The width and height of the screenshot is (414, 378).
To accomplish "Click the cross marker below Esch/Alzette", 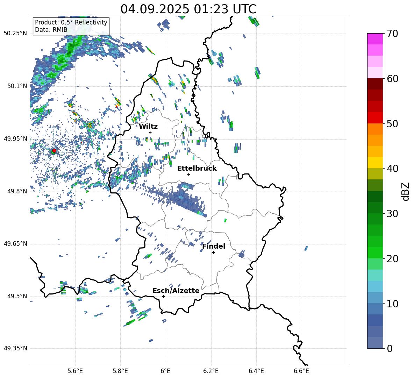I will 163,297.
